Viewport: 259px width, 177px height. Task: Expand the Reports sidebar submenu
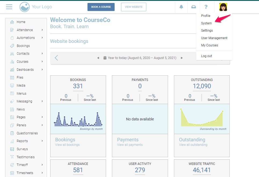click(42, 141)
